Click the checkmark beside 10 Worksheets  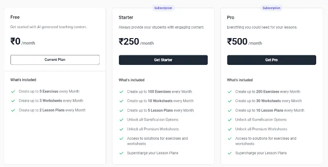point(121,101)
